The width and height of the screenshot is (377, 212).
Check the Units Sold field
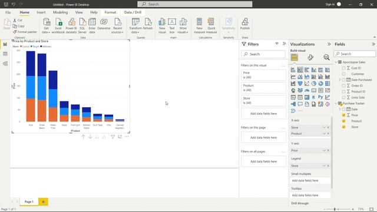343,97
